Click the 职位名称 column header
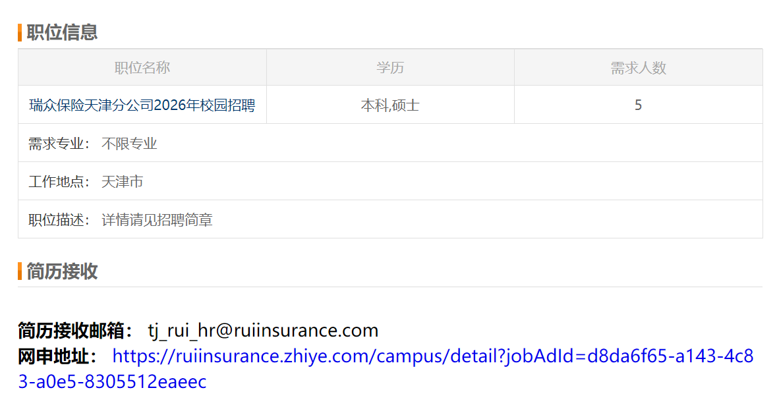 pos(142,68)
